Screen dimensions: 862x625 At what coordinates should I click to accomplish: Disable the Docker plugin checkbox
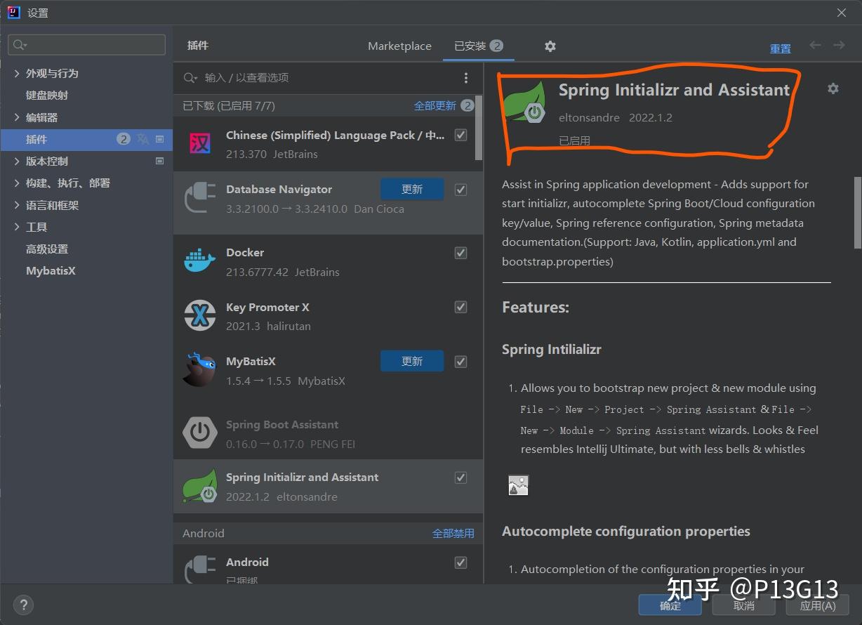(460, 253)
